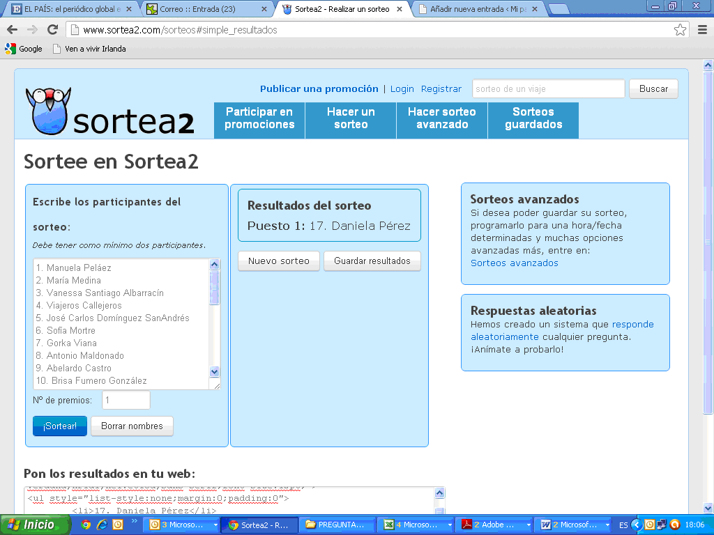Open the Hacer sorteo avanzado menu
Viewport: 714px width, 535px height.
(x=441, y=118)
